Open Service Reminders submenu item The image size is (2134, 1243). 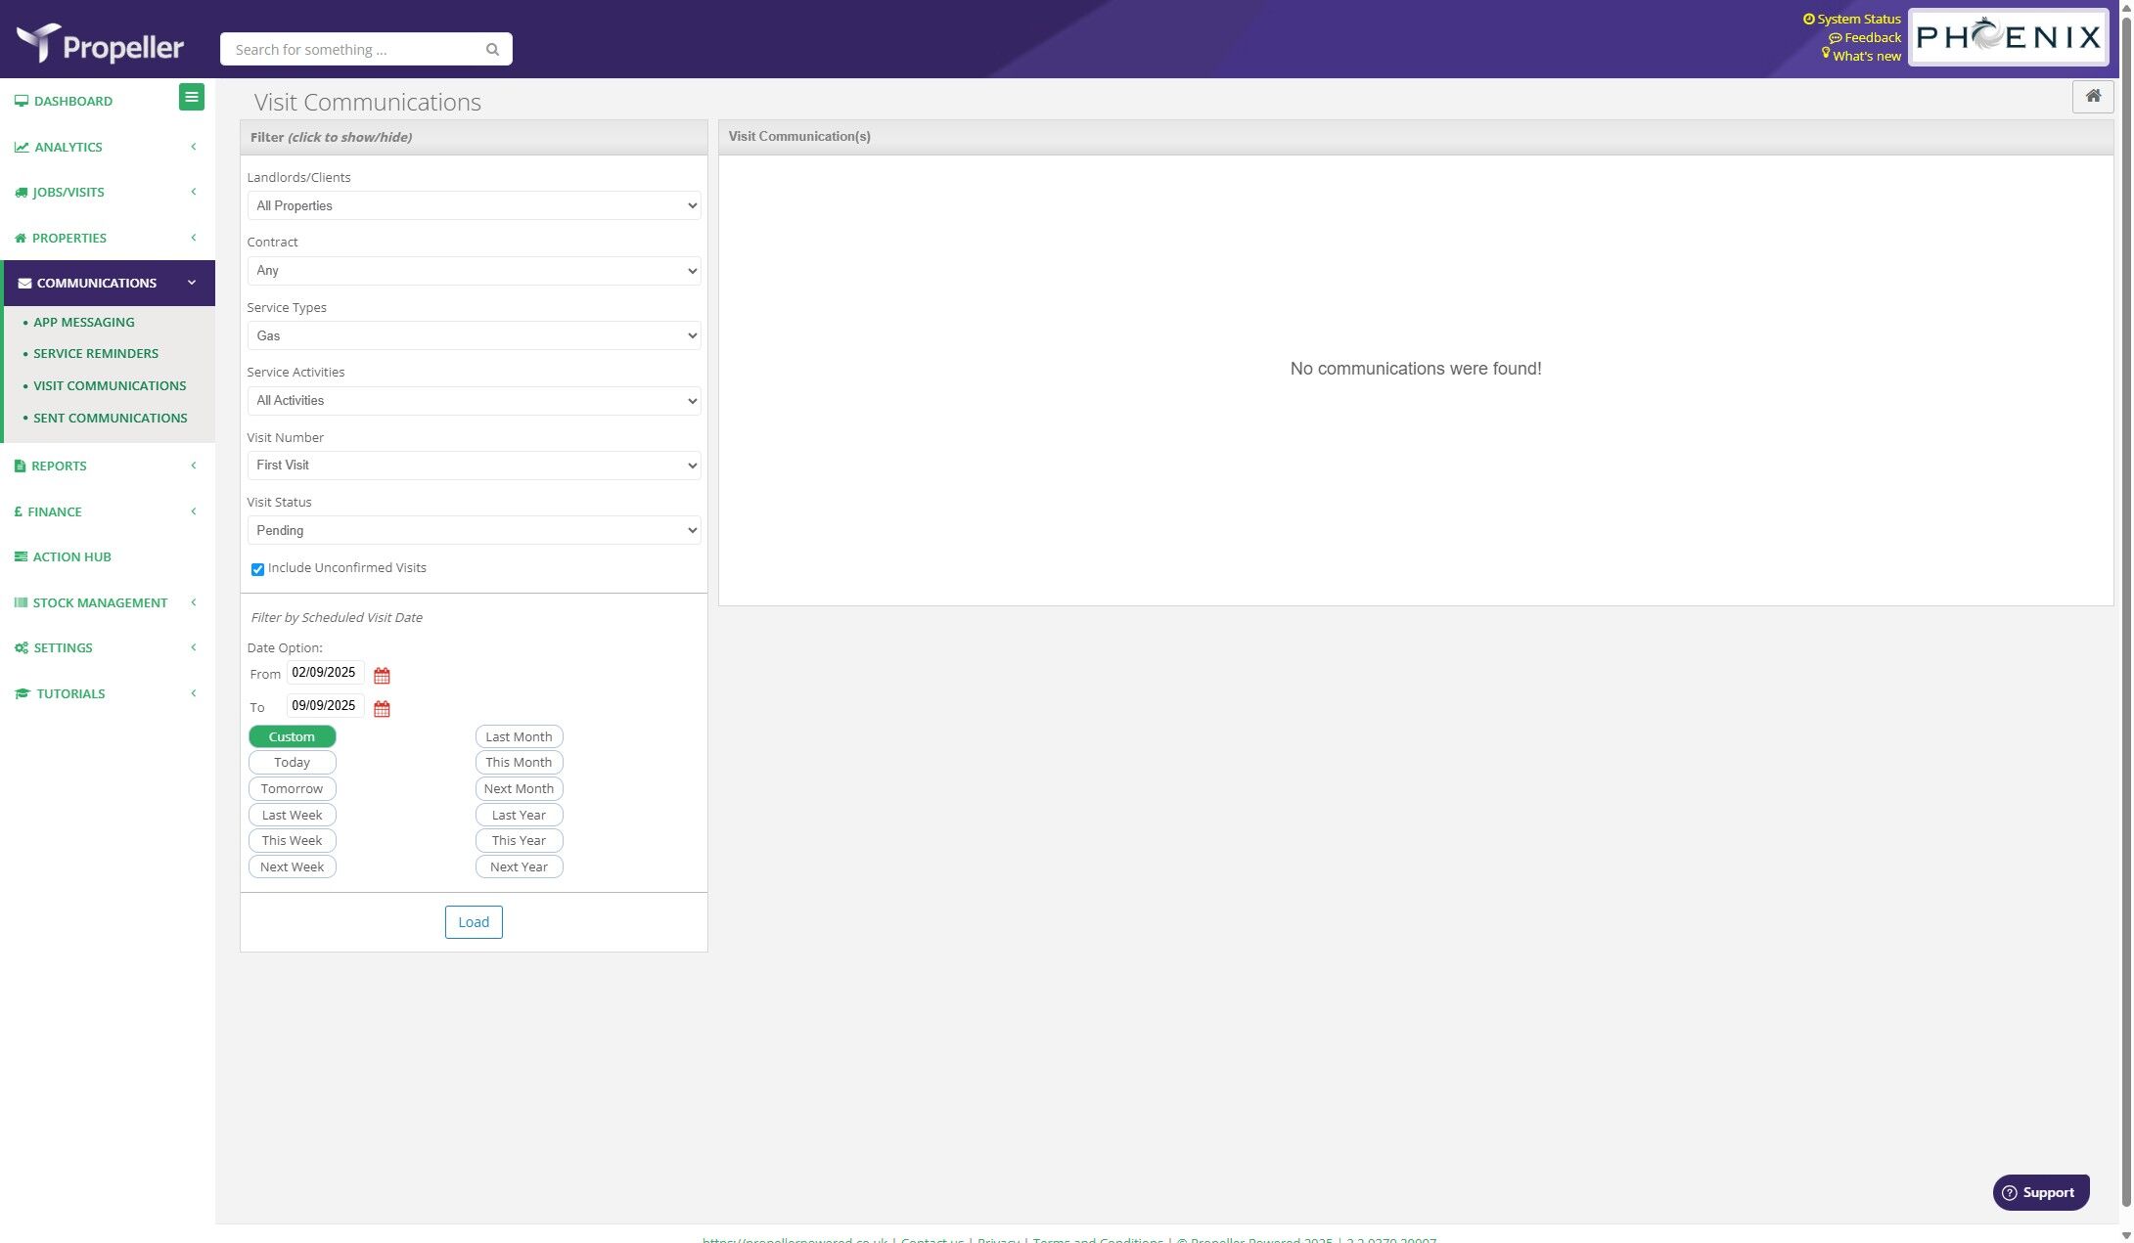(96, 354)
